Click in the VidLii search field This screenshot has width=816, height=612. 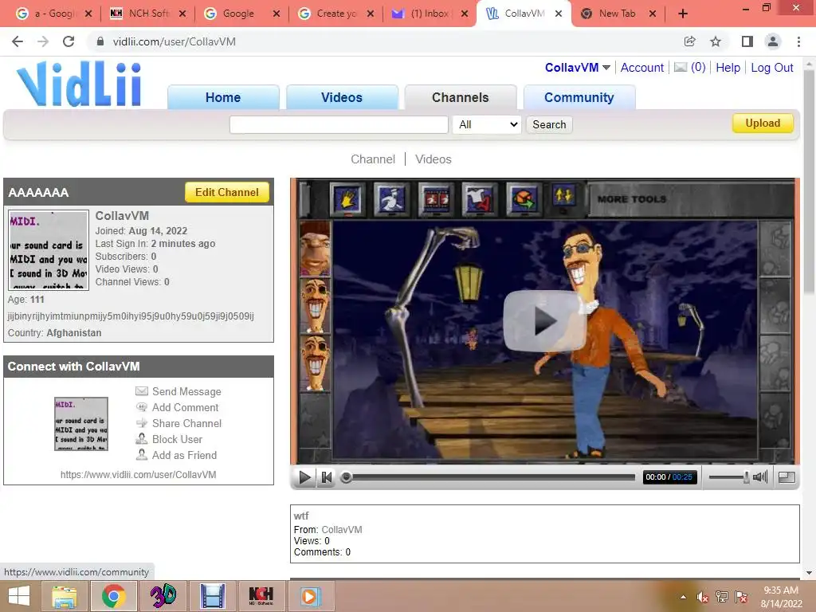coord(339,124)
